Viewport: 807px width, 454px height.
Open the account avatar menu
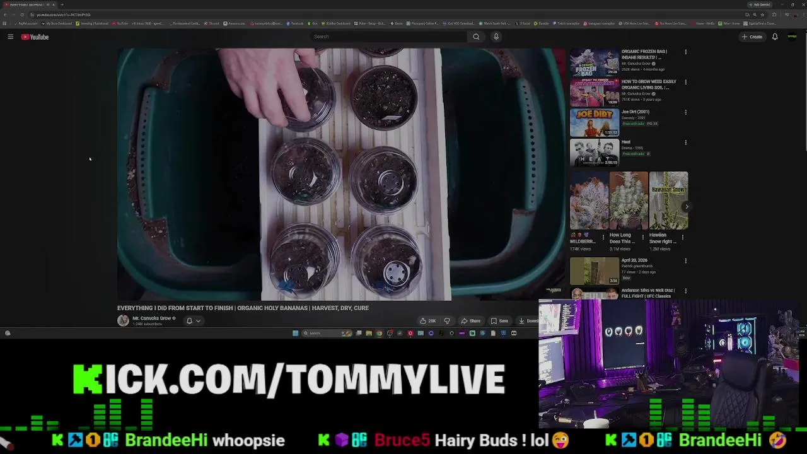(x=792, y=37)
